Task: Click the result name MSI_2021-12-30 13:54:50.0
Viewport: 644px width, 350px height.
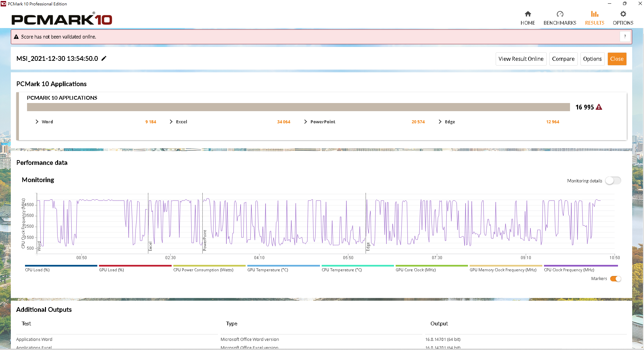Action: tap(57, 58)
